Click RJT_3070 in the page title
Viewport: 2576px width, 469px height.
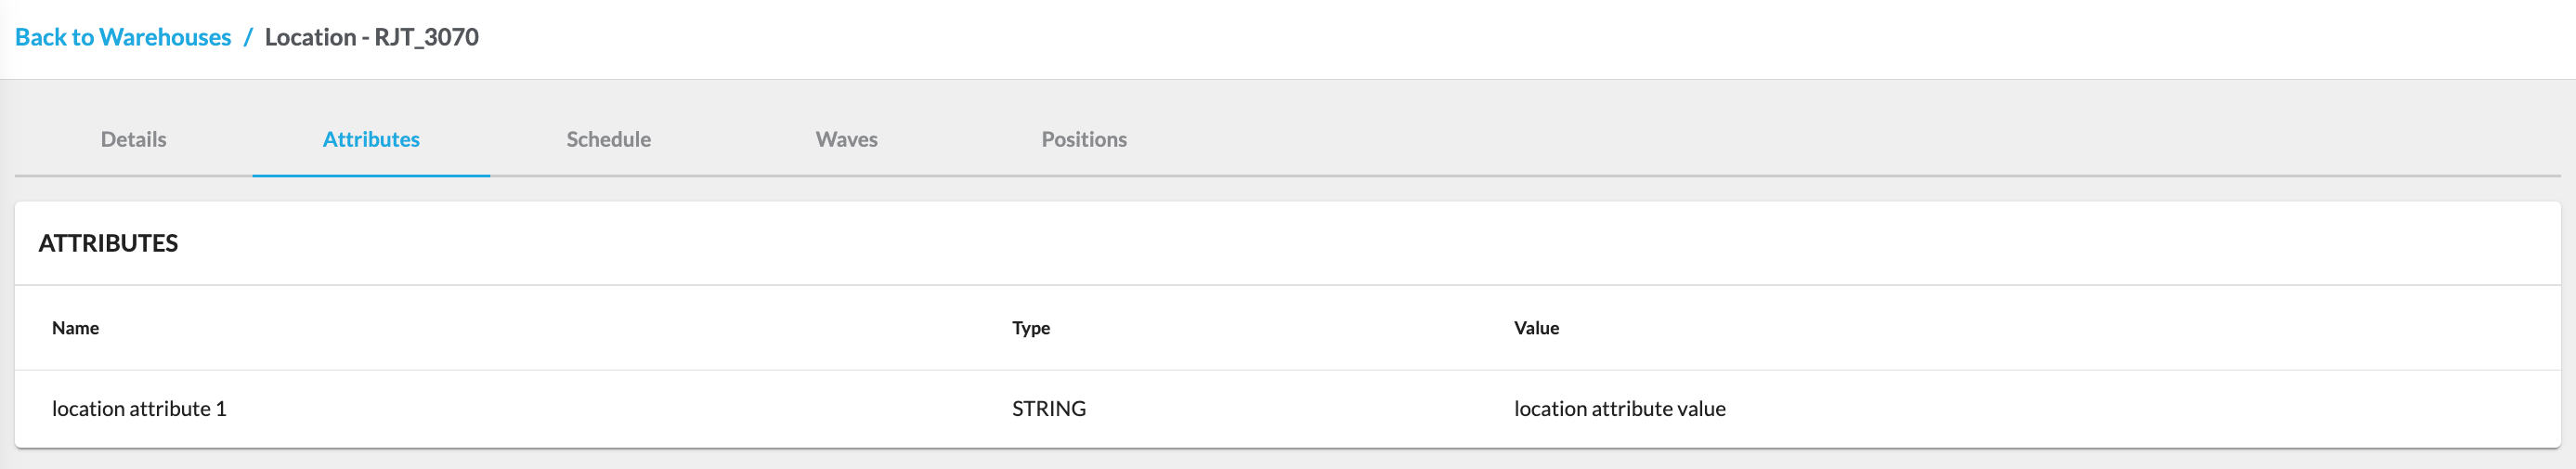point(427,37)
